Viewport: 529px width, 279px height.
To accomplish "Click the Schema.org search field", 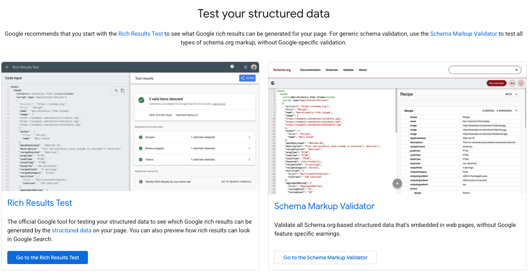I will pos(482,70).
